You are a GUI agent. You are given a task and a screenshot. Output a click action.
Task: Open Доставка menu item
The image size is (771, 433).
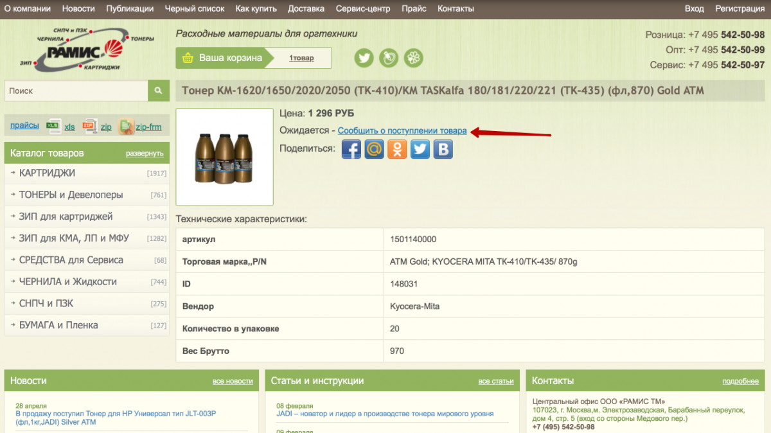pos(306,8)
